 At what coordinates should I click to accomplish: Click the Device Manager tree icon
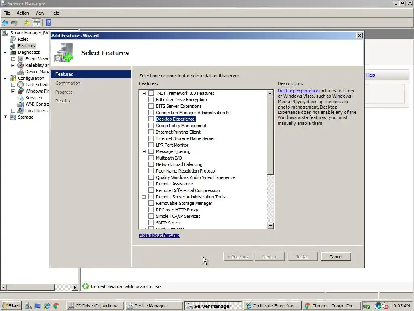[21, 72]
